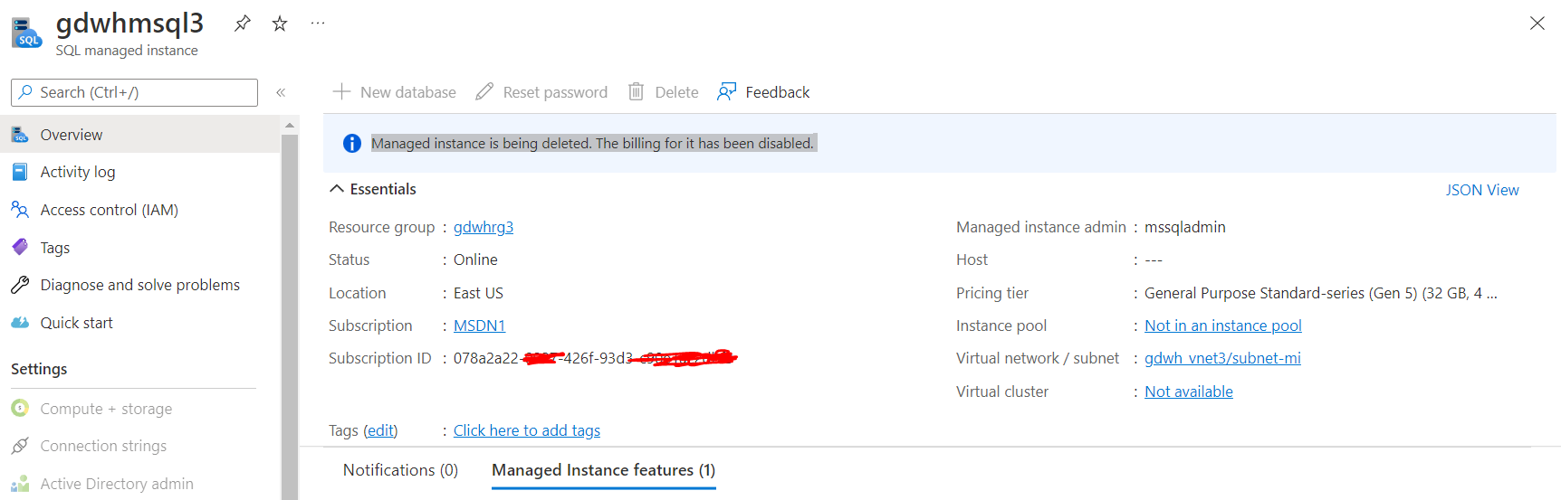Click the Overview SQL icon in sidebar
The image size is (1561, 500).
[20, 135]
